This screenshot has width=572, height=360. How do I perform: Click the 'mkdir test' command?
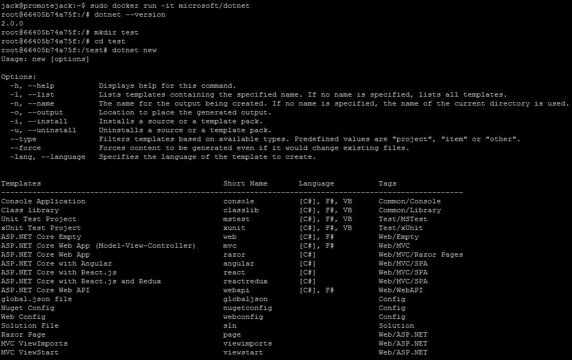click(x=117, y=32)
